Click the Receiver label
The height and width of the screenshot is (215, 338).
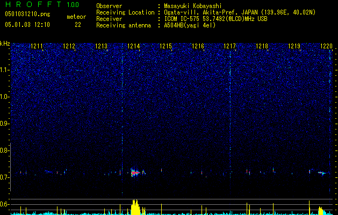pos(109,19)
